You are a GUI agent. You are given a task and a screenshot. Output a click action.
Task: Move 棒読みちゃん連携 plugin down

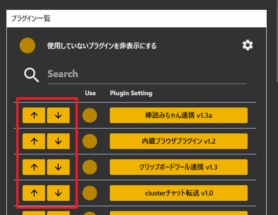(x=58, y=115)
